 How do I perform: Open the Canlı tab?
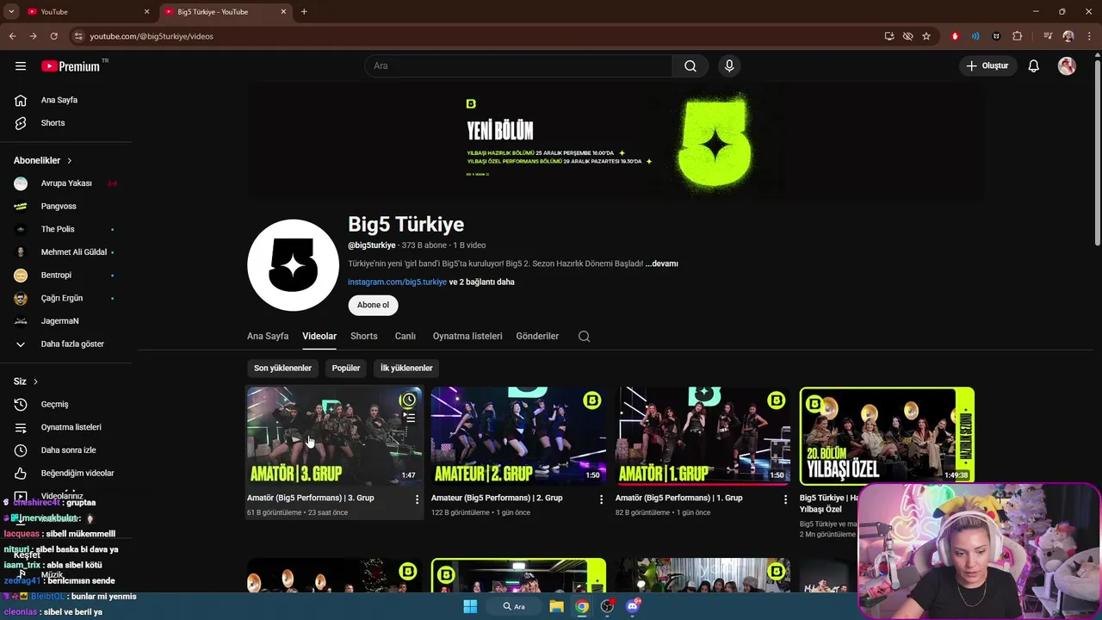tap(405, 336)
